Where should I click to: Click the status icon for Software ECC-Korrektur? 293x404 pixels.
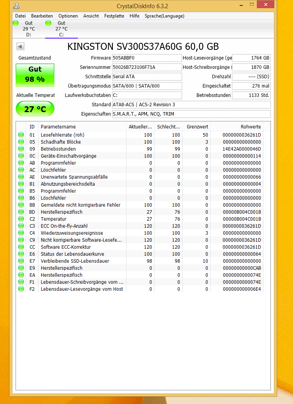[x=21, y=247]
